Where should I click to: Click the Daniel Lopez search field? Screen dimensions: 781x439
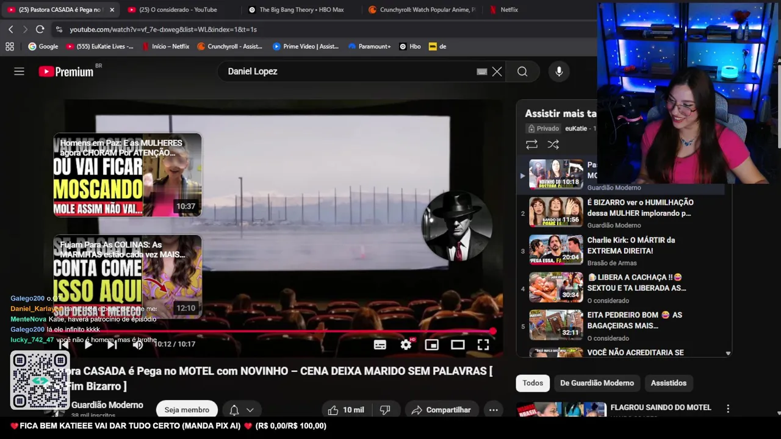pyautogui.click(x=348, y=71)
